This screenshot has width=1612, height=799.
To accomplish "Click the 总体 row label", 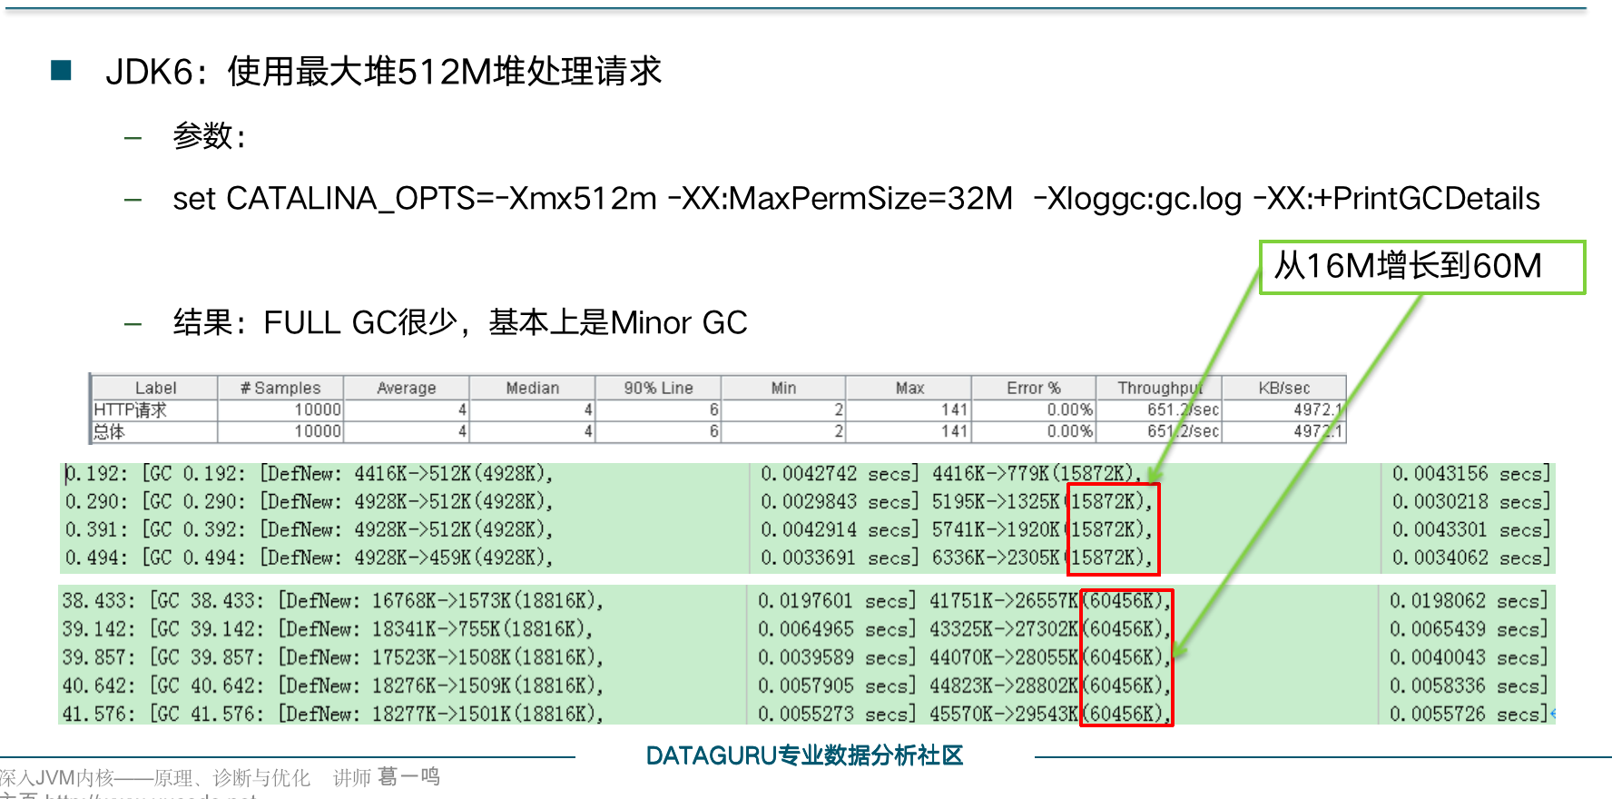I will tap(109, 431).
